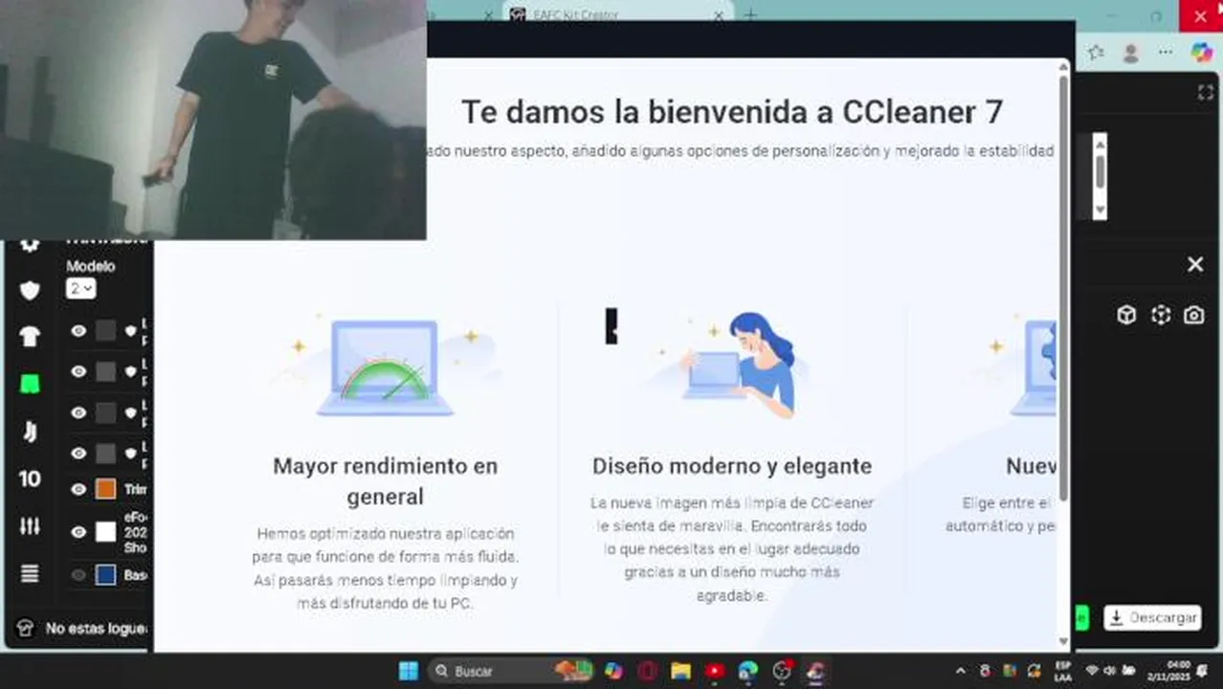Open the Modelo dropdown showing 2
This screenshot has width=1223, height=689.
[80, 288]
